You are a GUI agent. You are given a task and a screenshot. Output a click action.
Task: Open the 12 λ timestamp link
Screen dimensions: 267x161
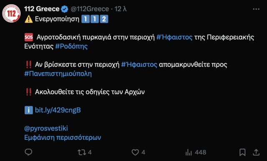click(x=121, y=9)
